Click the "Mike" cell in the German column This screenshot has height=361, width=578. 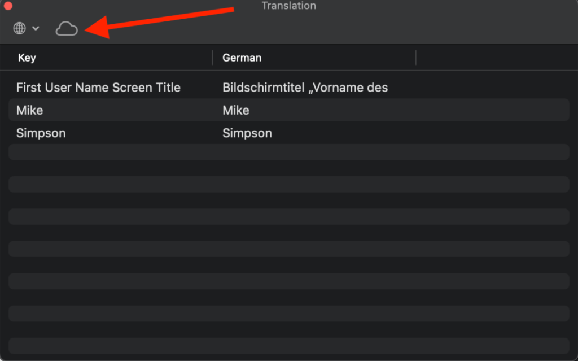(236, 110)
